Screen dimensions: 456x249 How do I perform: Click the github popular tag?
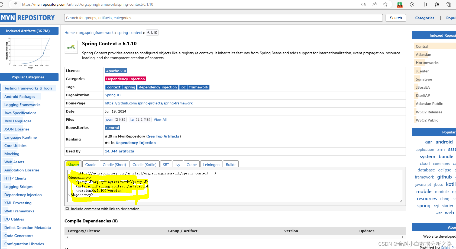pyautogui.click(x=444, y=177)
